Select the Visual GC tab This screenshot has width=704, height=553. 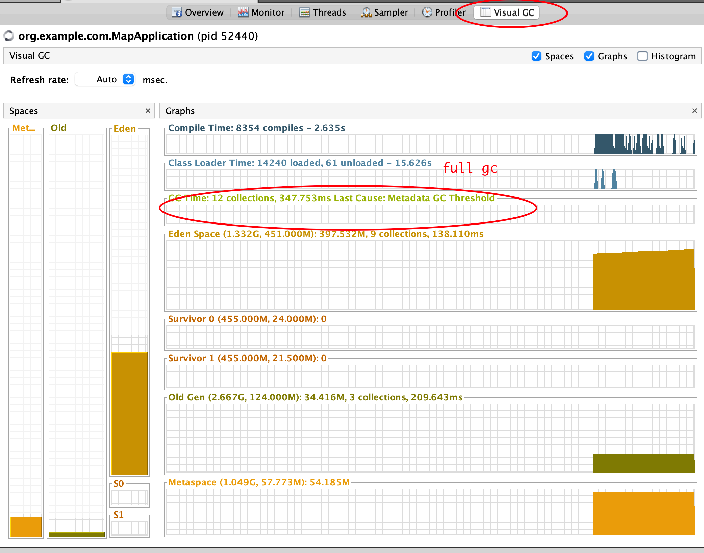click(507, 12)
